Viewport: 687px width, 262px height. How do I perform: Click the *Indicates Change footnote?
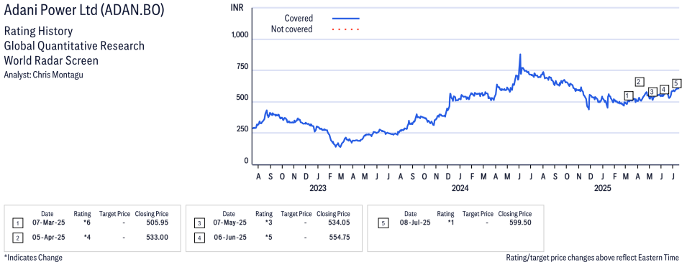(33, 257)
